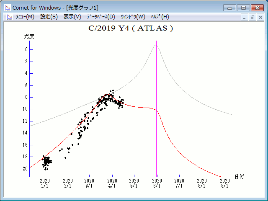This screenshot has width=268, height=201.
Task: Open the ヘルプ(H) menu
Action: click(160, 17)
